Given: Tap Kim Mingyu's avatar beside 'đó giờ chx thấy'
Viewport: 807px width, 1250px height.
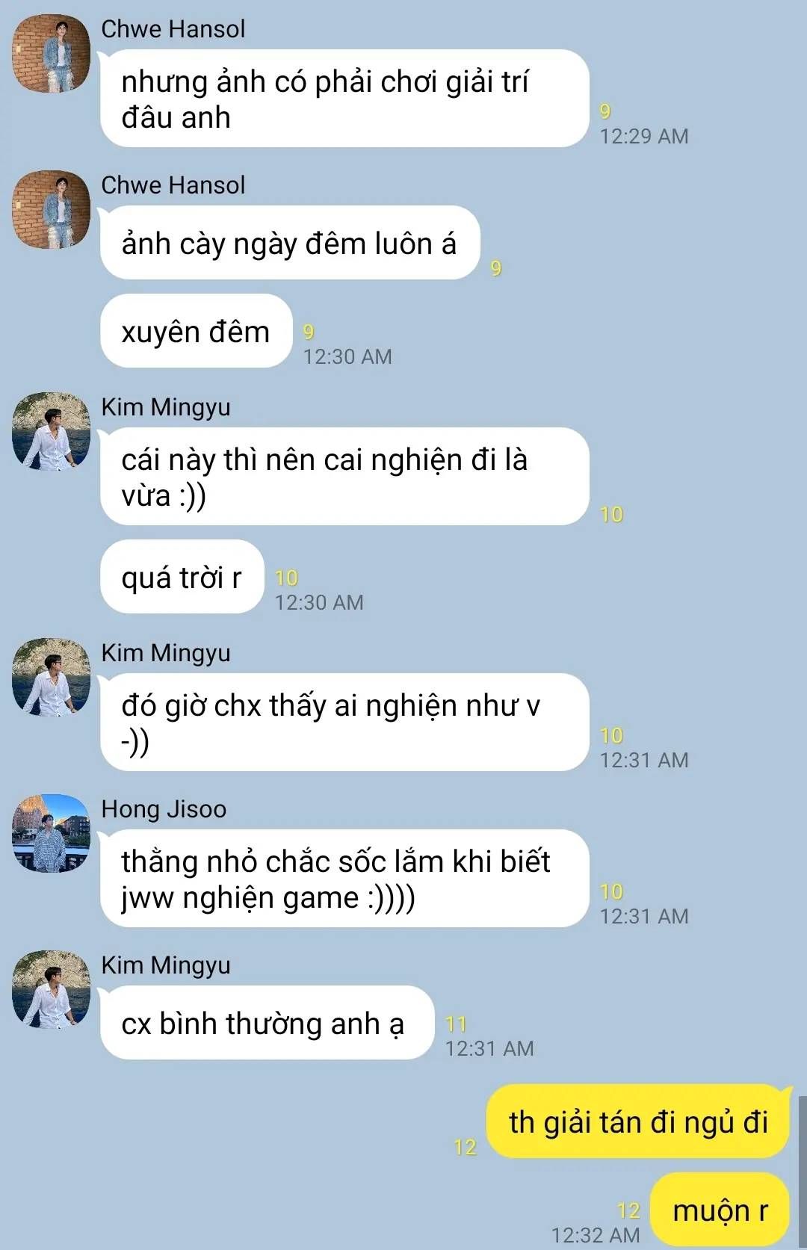Looking at the screenshot, I should point(51,677).
